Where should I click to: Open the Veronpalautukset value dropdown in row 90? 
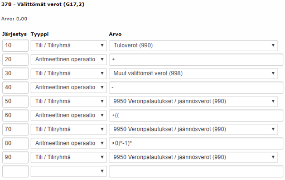click(193, 157)
